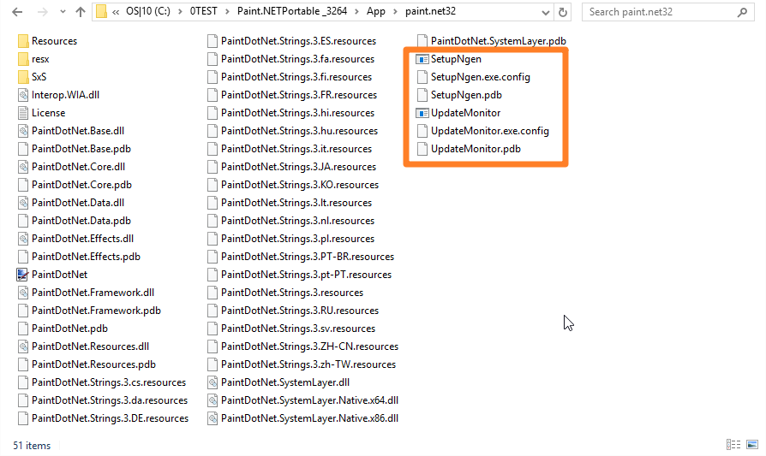
Task: Select PaintDotNet.pdb file name
Action: [x=70, y=329]
